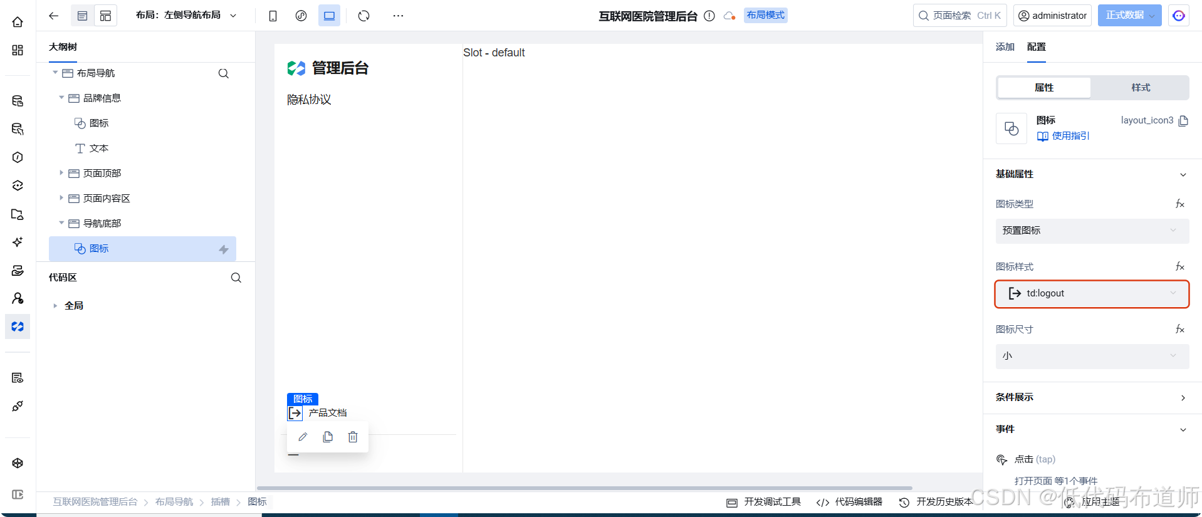Open the assistant avatar icon at top right
Viewport: 1202px width, 517px height.
point(1179,16)
